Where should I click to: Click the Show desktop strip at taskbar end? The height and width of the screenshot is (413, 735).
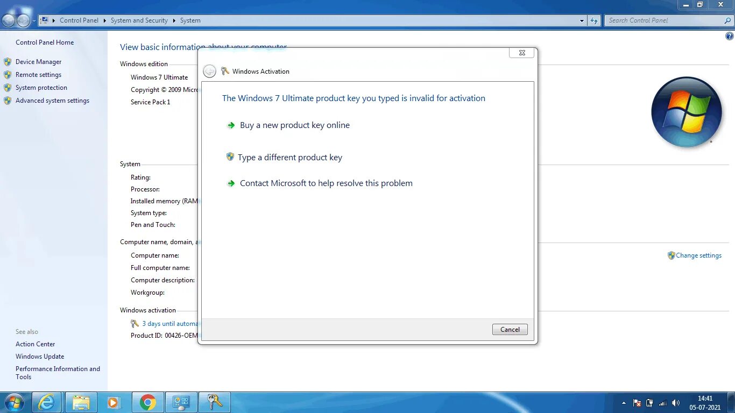coord(731,403)
